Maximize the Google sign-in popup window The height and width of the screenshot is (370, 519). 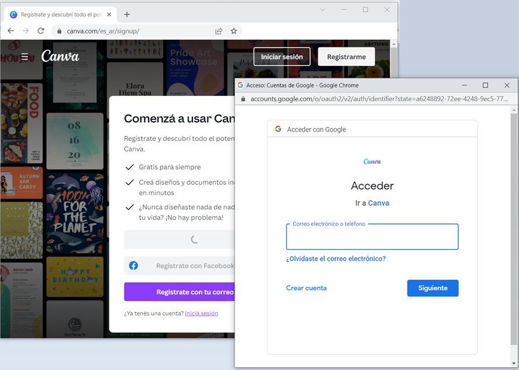485,85
